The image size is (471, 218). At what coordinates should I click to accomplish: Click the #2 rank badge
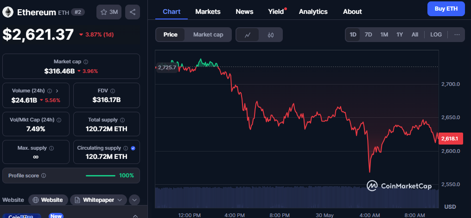tap(78, 12)
